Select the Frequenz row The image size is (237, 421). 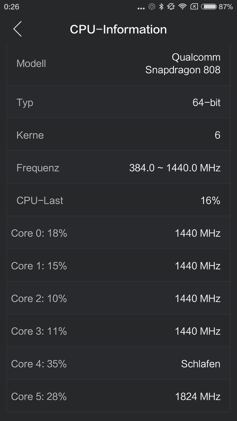pos(118,168)
